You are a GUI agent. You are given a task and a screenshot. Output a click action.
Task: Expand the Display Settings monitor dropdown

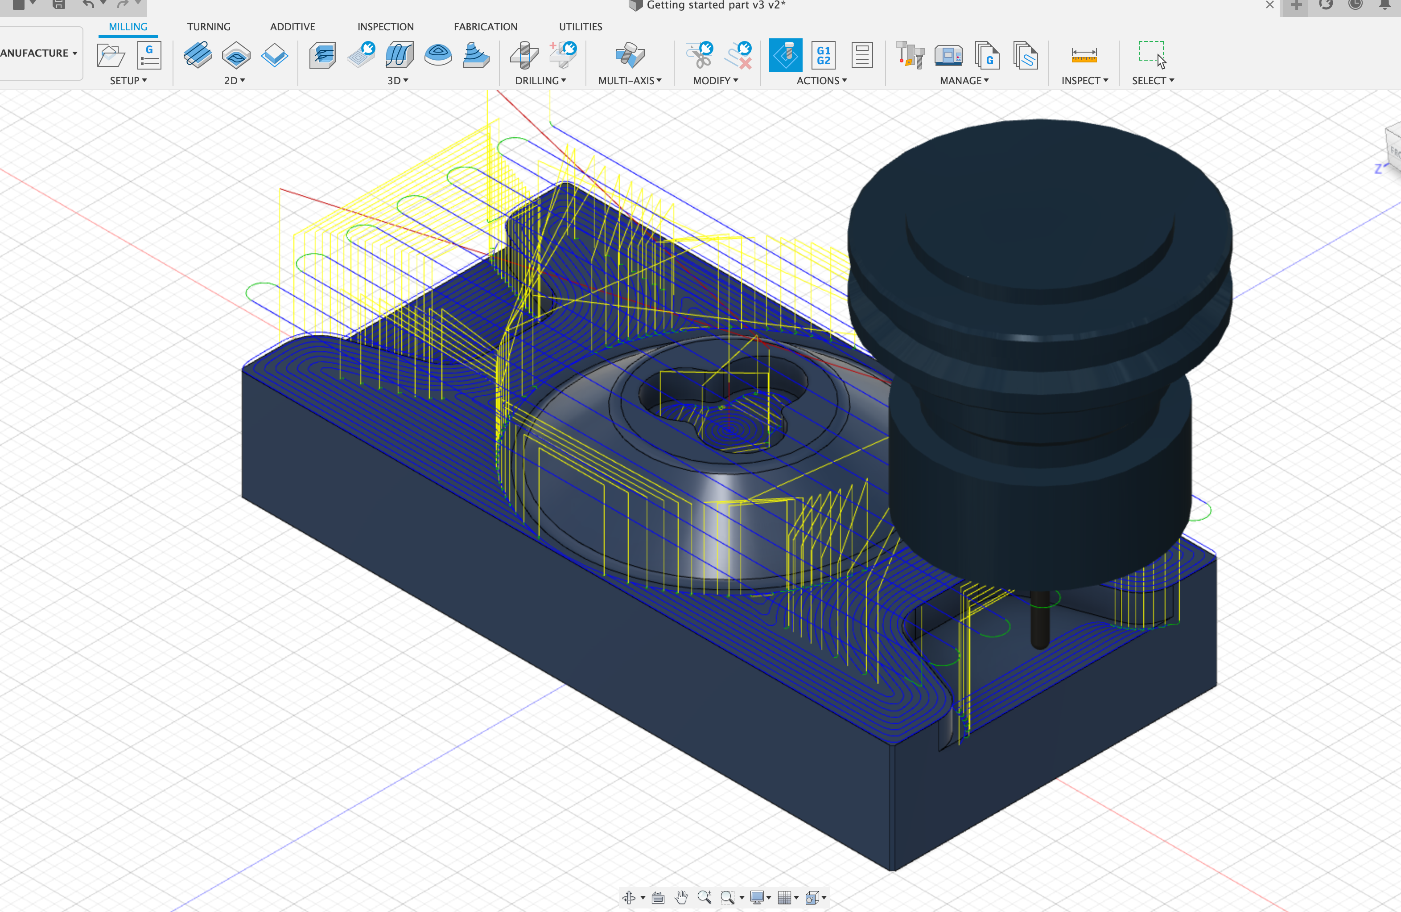coord(761,897)
